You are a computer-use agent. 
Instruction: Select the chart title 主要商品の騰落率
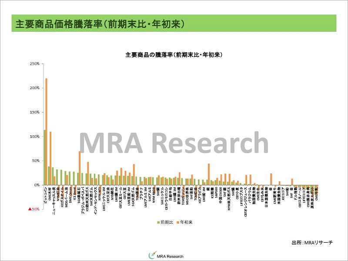click(x=174, y=55)
